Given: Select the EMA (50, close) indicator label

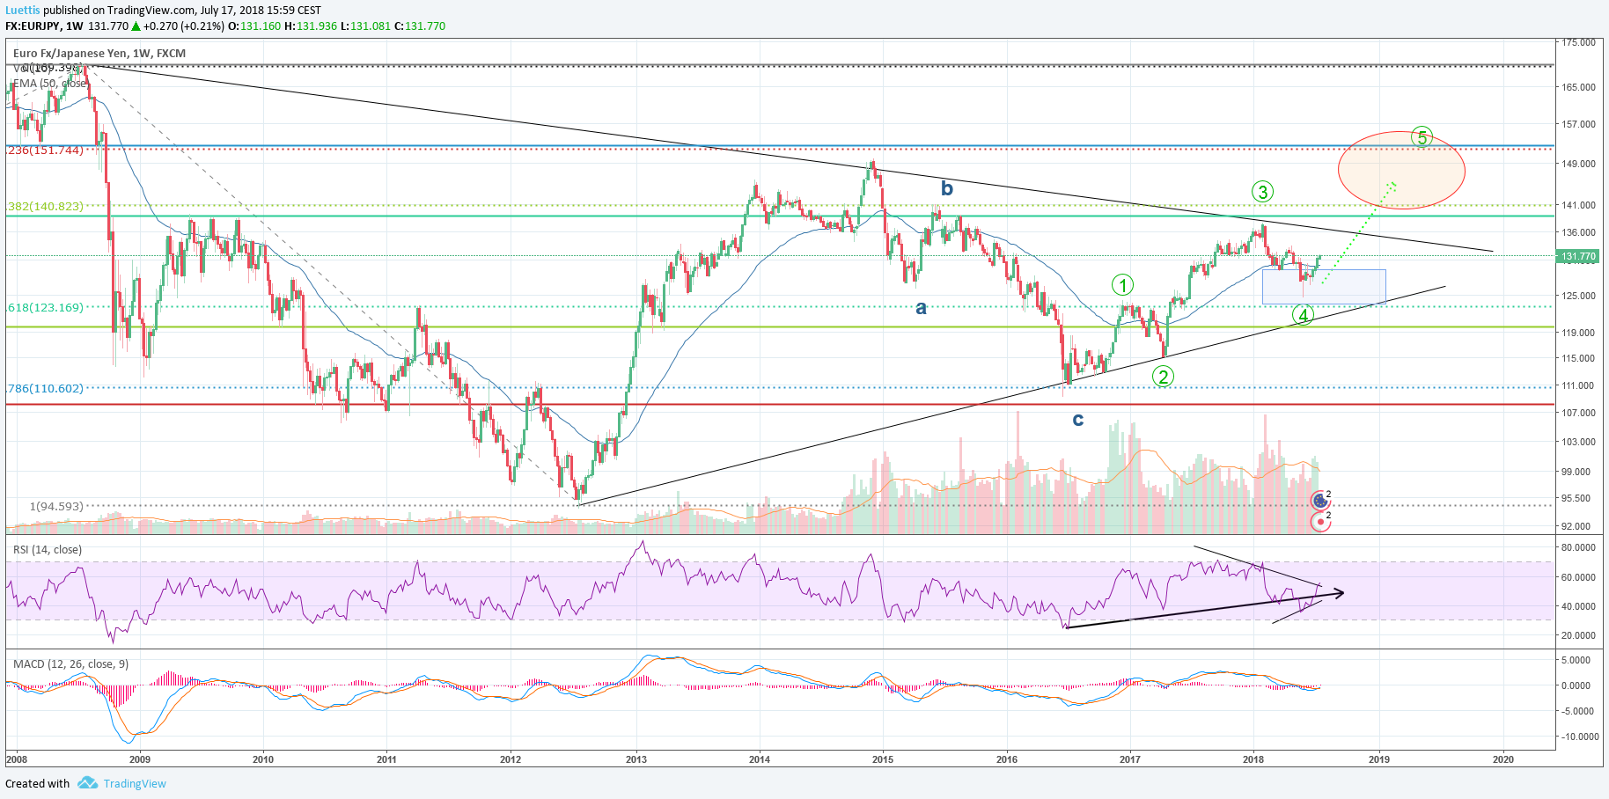Looking at the screenshot, I should (x=50, y=84).
